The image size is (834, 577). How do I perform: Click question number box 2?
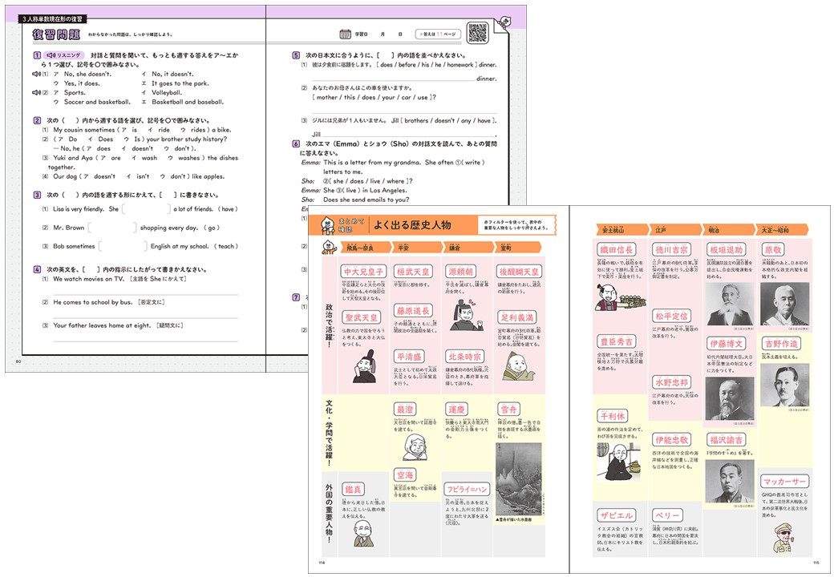pyautogui.click(x=37, y=120)
